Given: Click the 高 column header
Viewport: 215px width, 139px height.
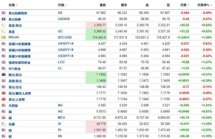Looking at the screenshot, I should pos(147,5).
